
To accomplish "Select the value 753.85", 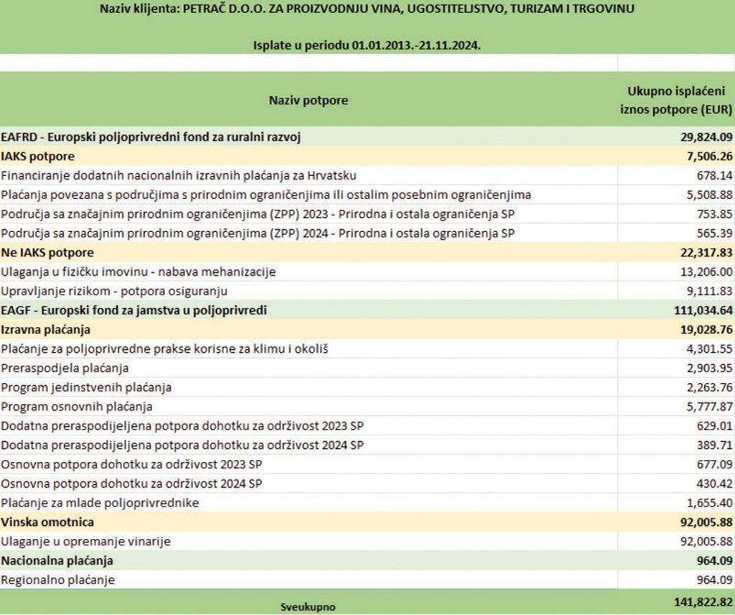I will 714,214.
